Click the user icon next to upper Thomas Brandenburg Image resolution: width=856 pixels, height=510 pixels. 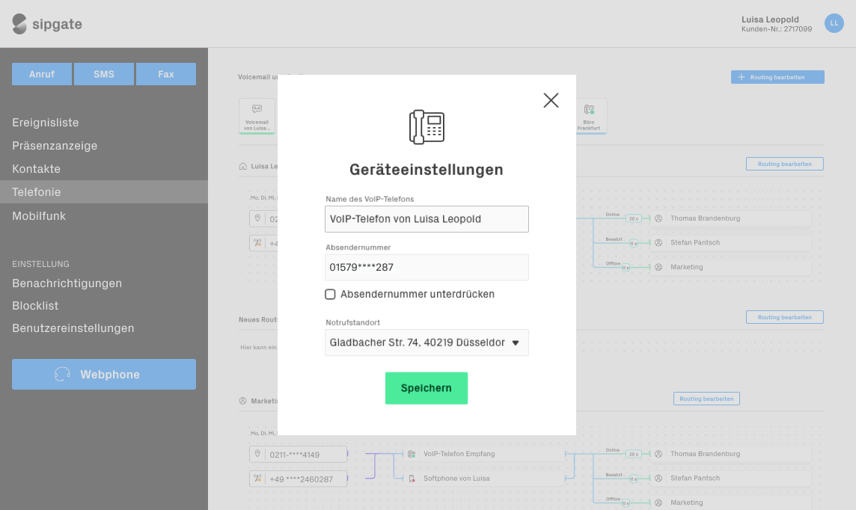(x=658, y=218)
